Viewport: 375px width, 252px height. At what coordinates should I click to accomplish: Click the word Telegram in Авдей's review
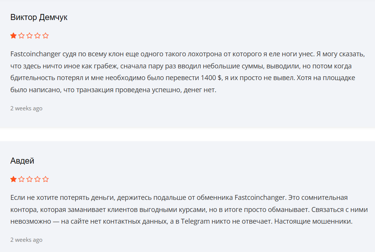pos(195,222)
